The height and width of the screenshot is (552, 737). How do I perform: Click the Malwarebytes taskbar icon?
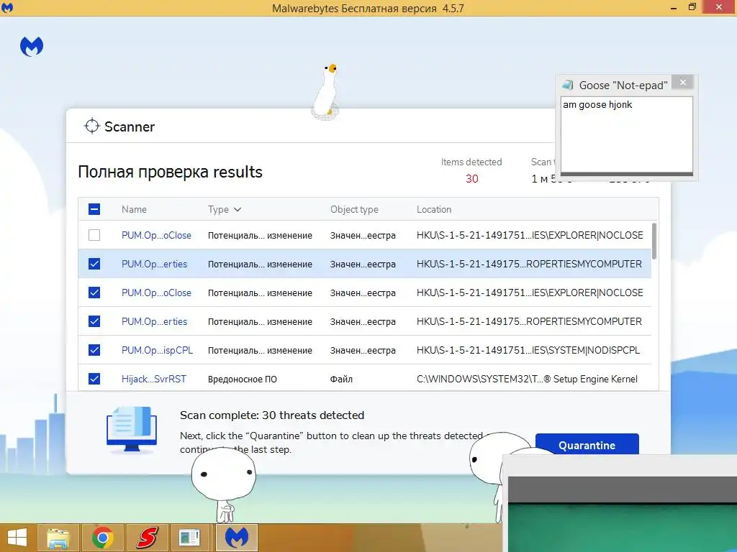pyautogui.click(x=236, y=538)
